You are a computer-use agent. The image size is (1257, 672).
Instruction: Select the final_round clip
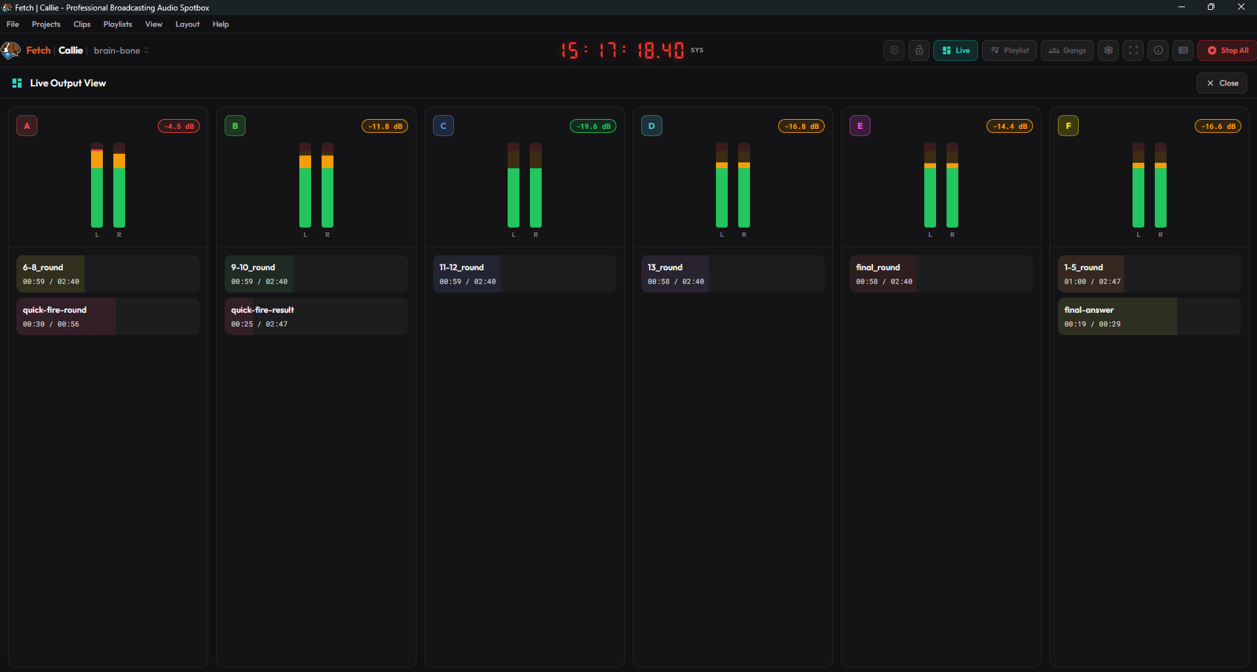(941, 274)
